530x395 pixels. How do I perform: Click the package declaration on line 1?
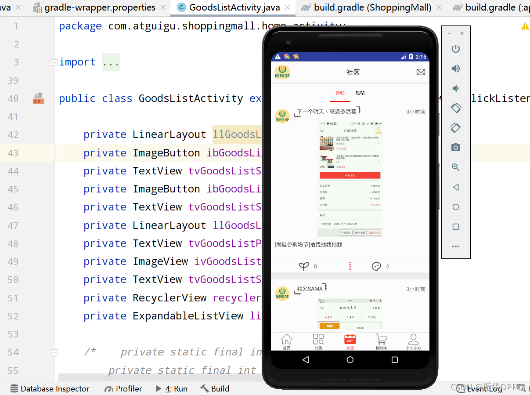202,26
